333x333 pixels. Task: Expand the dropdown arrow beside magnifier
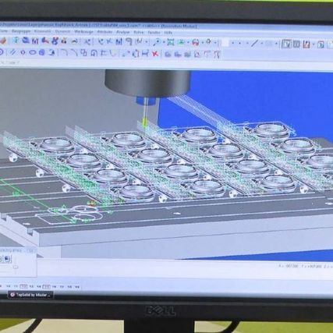[x=164, y=42]
